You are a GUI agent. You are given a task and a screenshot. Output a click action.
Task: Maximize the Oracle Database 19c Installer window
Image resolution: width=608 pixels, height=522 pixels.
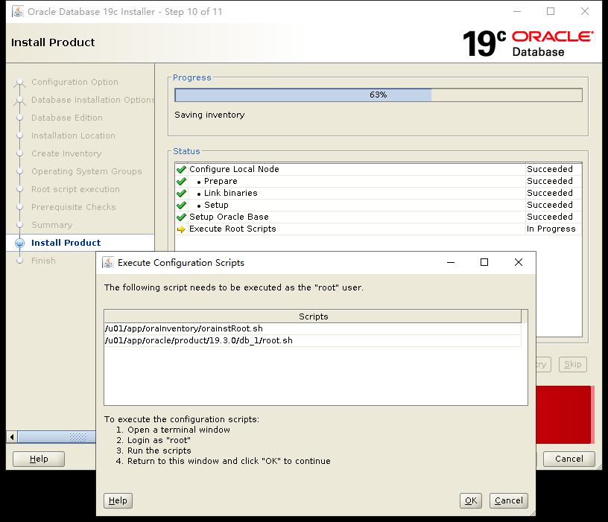[551, 12]
